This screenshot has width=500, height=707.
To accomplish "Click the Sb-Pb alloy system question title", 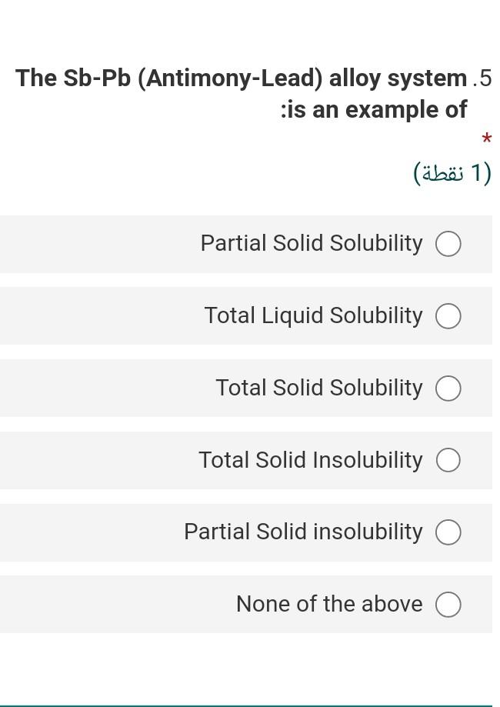I will click(x=241, y=78).
